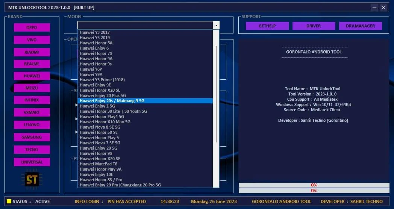Select the HUAWEI brand button
Screen dimensions: 394x209
pos(32,76)
